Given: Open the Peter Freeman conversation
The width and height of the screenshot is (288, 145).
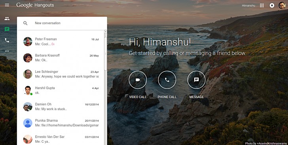Looking at the screenshot, I should [61, 42].
